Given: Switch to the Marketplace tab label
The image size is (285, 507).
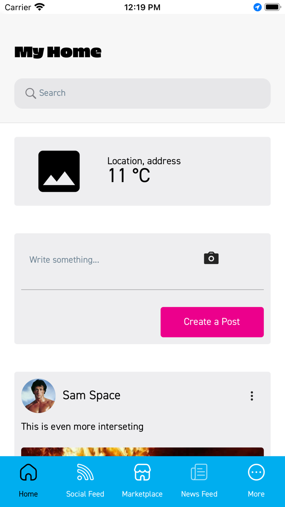Looking at the screenshot, I should click(x=142, y=494).
